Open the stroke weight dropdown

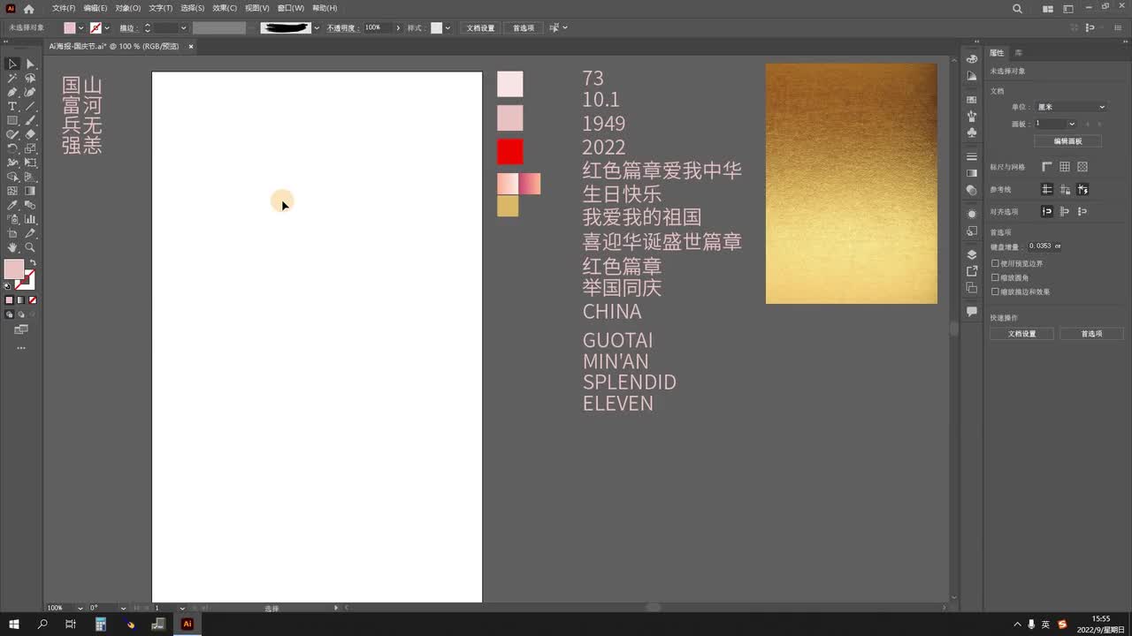pyautogui.click(x=183, y=28)
